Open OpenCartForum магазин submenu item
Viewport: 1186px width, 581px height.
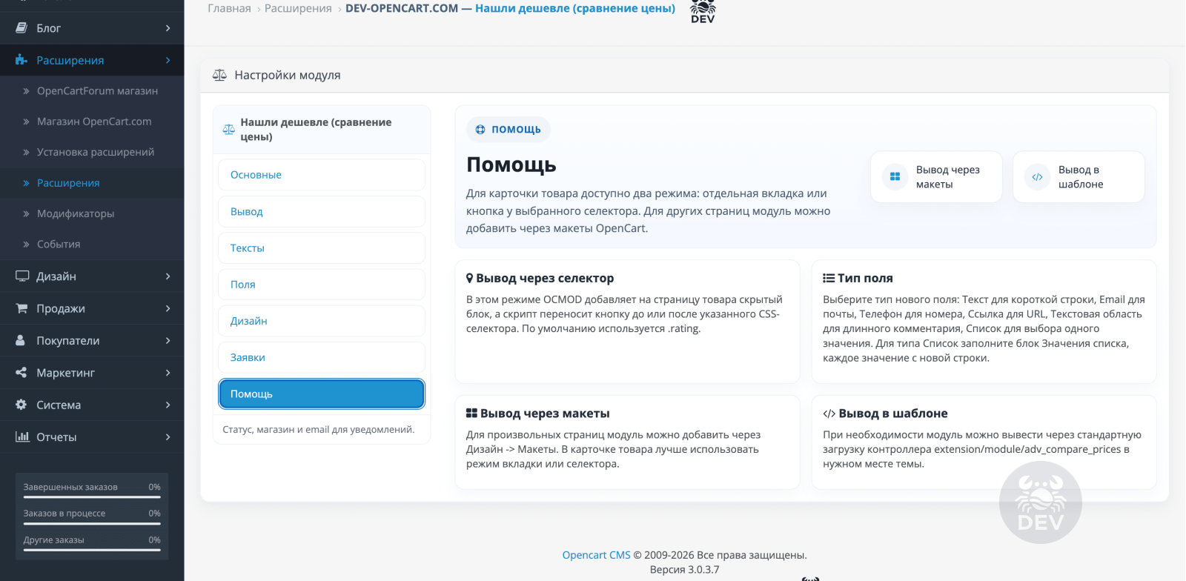pos(92,91)
